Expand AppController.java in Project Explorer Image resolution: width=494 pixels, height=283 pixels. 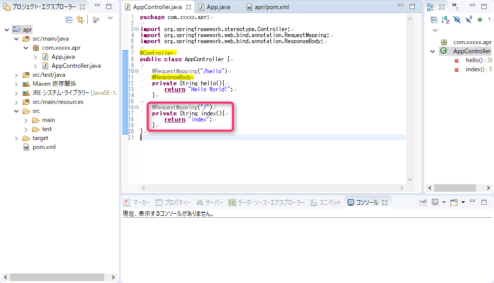pyautogui.click(x=36, y=66)
